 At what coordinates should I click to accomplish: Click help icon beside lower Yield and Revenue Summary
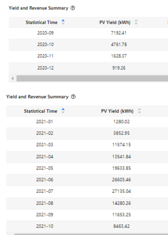click(73, 97)
